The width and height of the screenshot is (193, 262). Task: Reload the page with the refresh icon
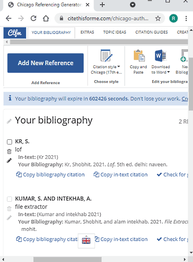point(33,18)
